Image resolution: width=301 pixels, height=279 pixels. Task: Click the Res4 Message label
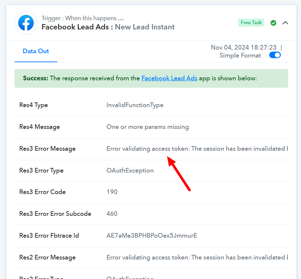tap(40, 127)
